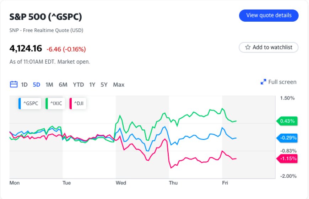Select the 5D time range
The image size is (309, 199).
[x=36, y=85]
